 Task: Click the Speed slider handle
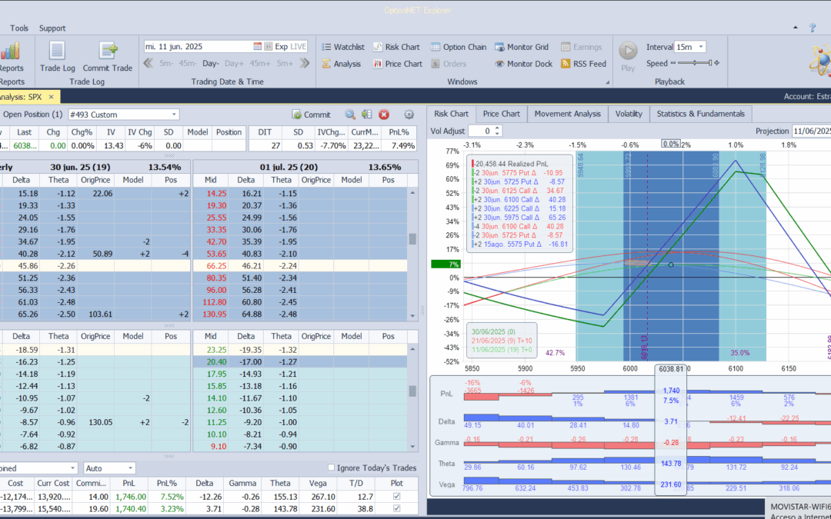coord(709,63)
